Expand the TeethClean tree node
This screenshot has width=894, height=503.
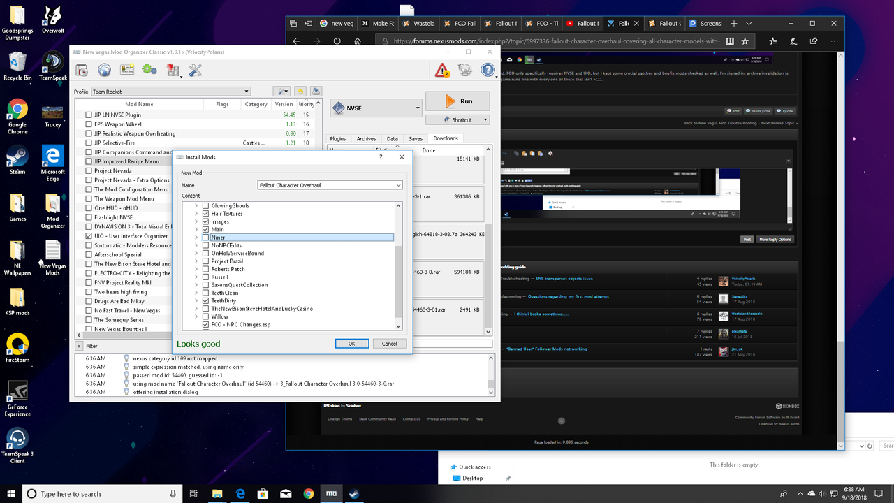(x=196, y=293)
